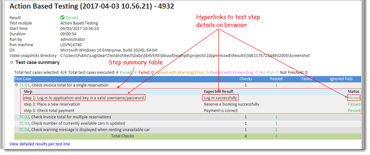
Task: Click 'Check invoice total for multiple reservations' text
Action: click(71, 117)
